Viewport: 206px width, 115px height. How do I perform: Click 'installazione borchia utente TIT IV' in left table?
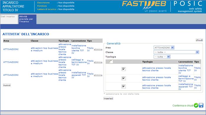[x=79, y=49]
